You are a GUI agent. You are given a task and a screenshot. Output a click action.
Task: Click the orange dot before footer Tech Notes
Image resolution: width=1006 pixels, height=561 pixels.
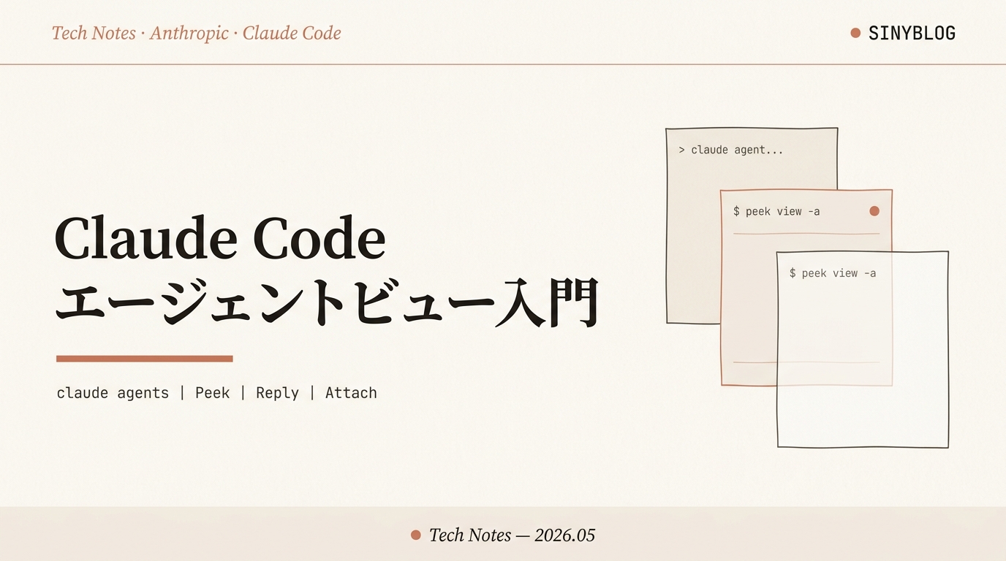click(x=416, y=535)
